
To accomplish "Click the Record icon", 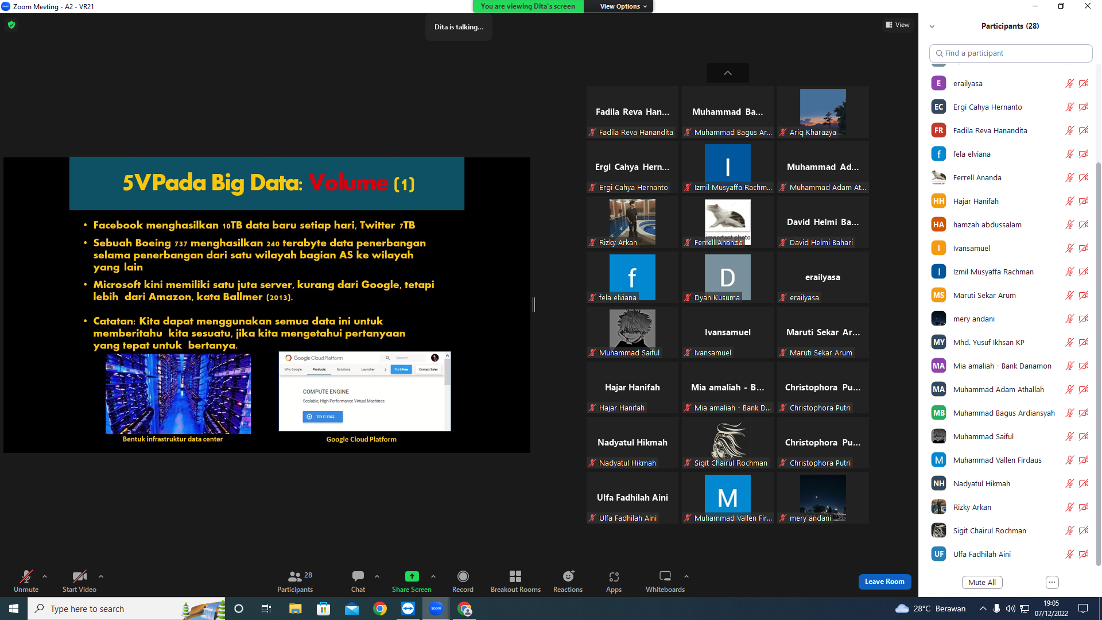I will pos(463,576).
